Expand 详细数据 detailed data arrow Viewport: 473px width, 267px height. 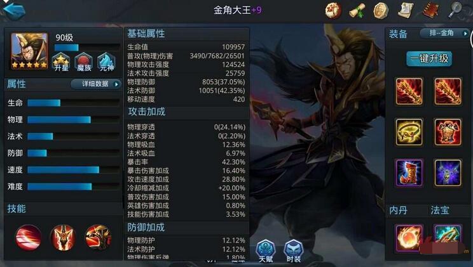(96, 84)
